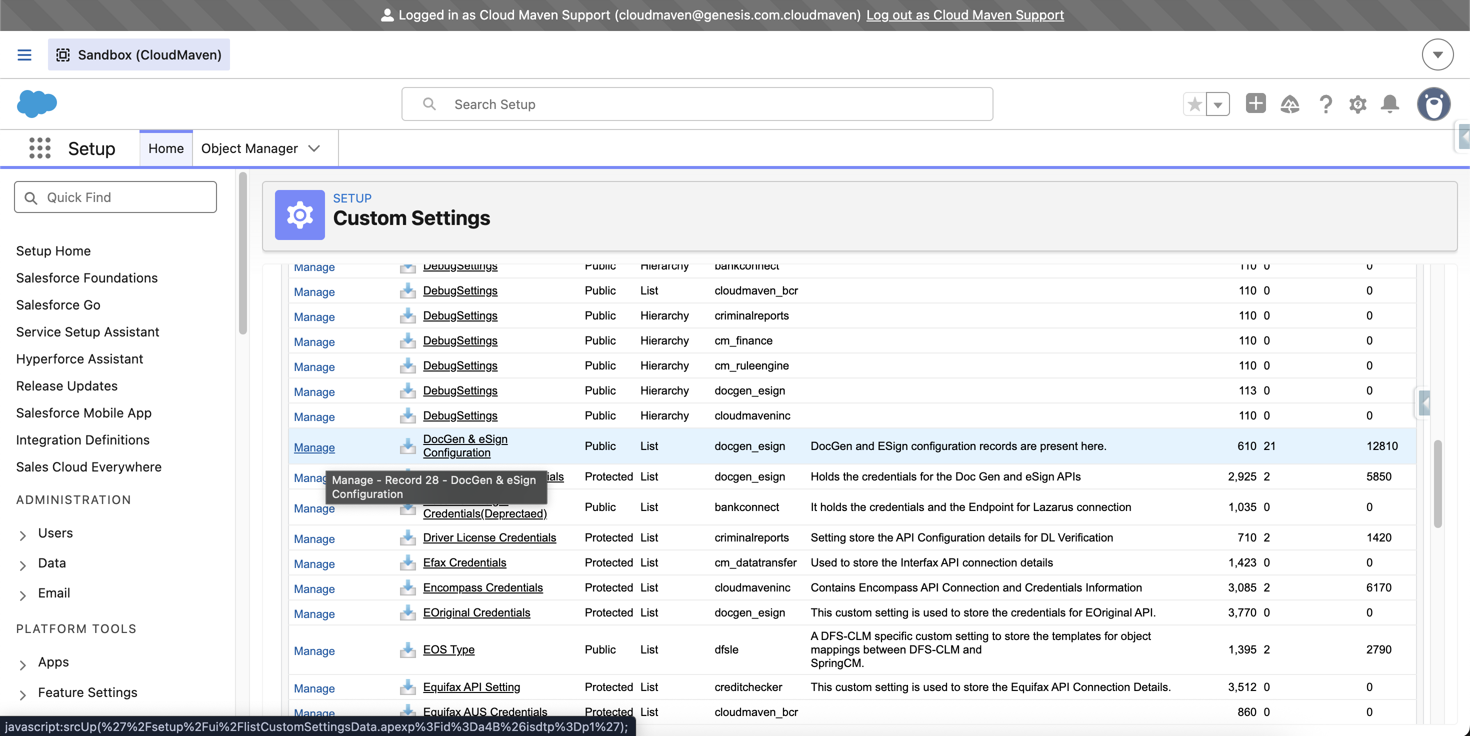Click the download icon for cloudmaven_bcr DebugSettings
The width and height of the screenshot is (1470, 736).
tap(407, 291)
